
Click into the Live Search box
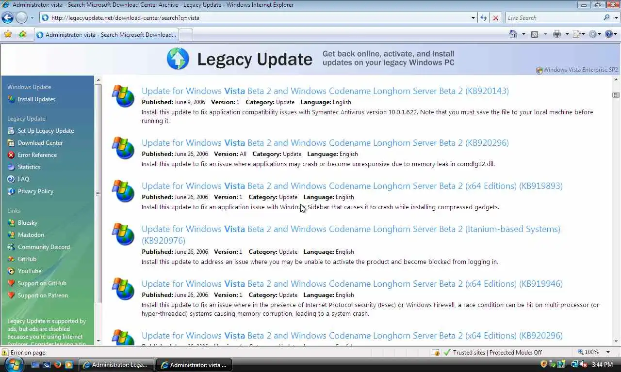click(553, 18)
